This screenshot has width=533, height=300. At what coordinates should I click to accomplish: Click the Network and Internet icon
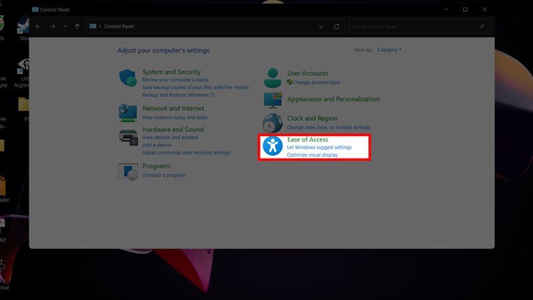click(x=128, y=113)
